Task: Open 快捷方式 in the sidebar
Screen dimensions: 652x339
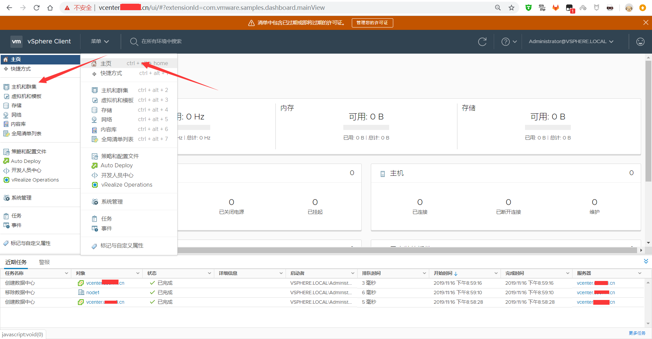Action: (x=21, y=69)
